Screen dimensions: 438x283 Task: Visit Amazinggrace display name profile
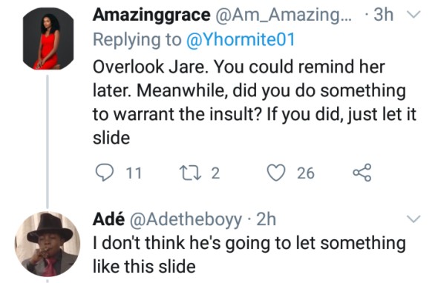[x=151, y=15]
